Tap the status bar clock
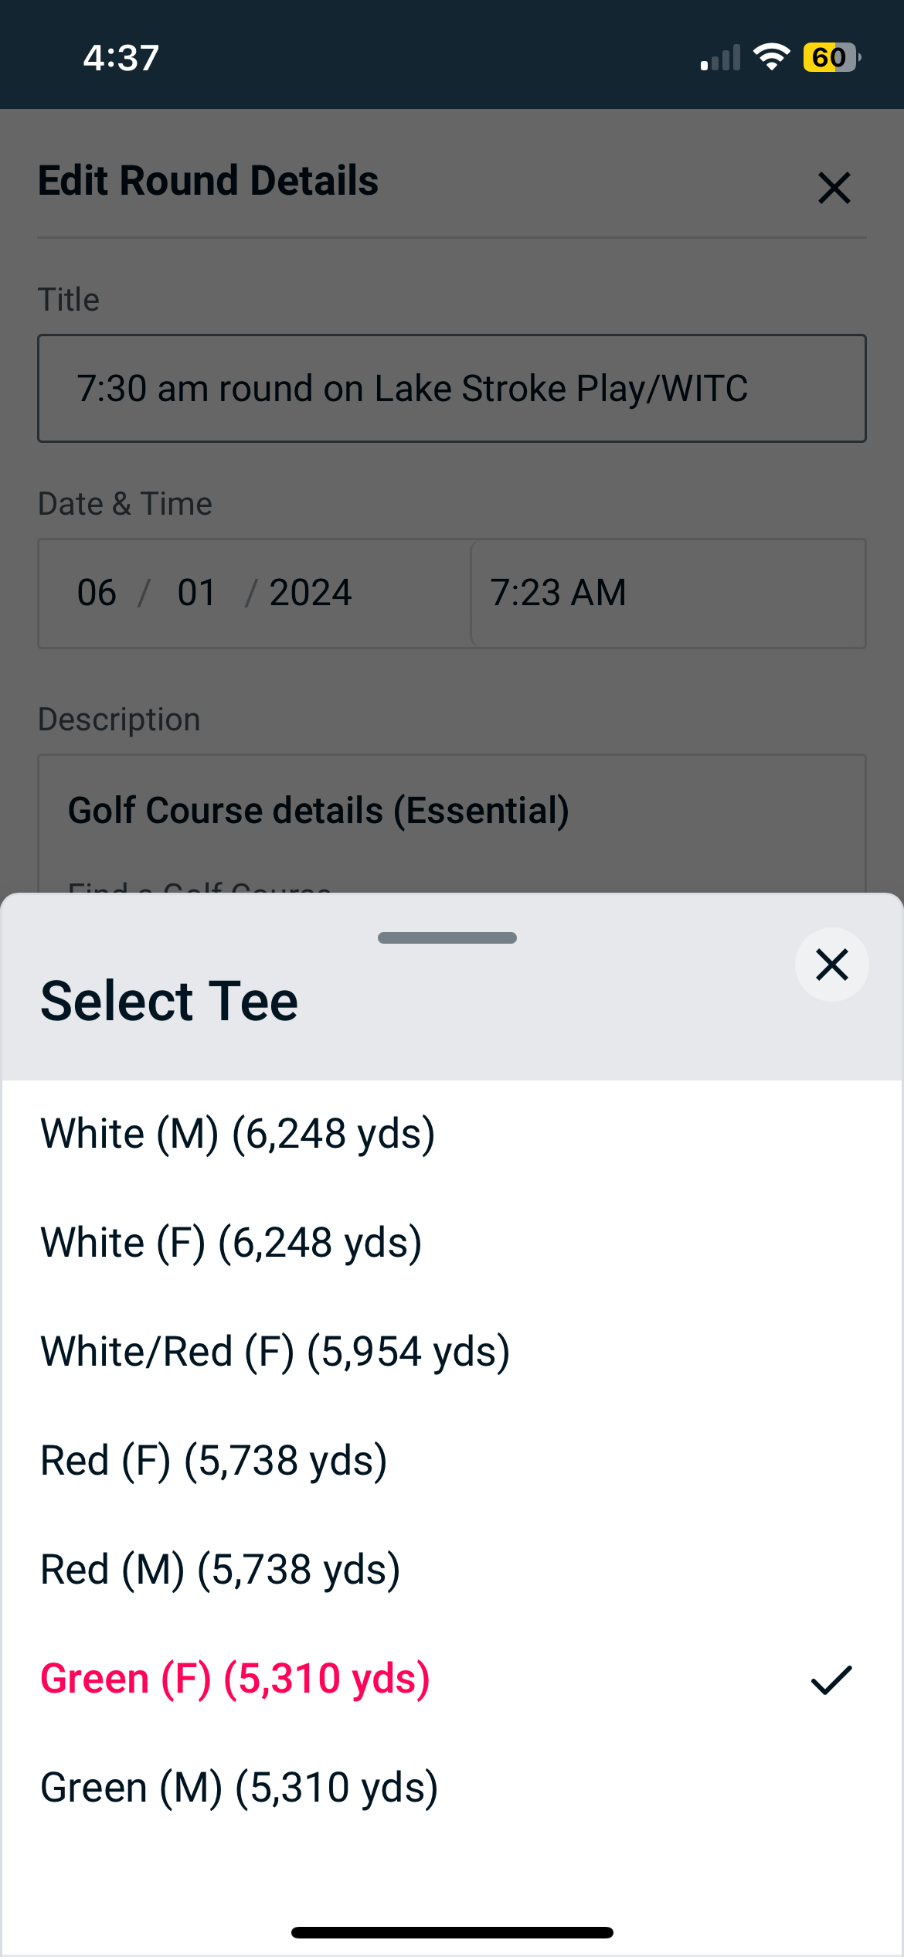This screenshot has width=904, height=1957. point(121,58)
